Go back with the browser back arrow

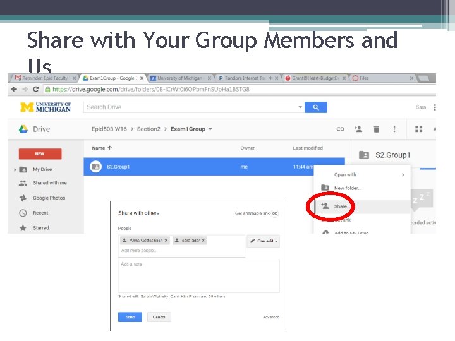14,89
